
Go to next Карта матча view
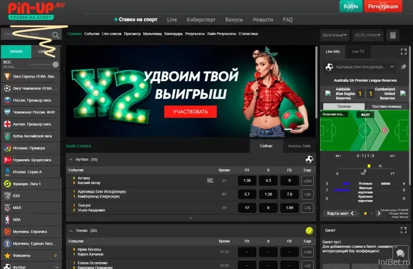click(379, 213)
